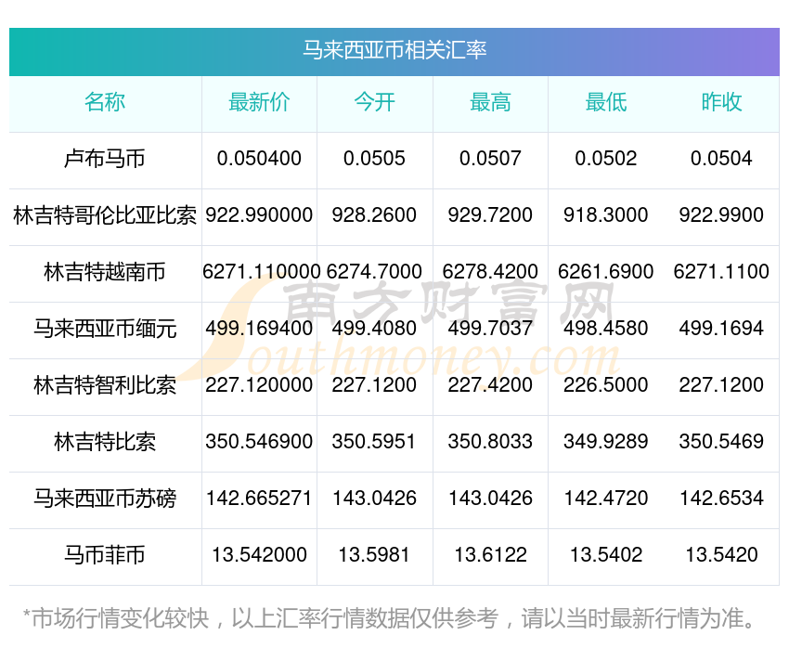Select opening value 13.5981
The height and width of the screenshot is (648, 789).
click(x=373, y=555)
